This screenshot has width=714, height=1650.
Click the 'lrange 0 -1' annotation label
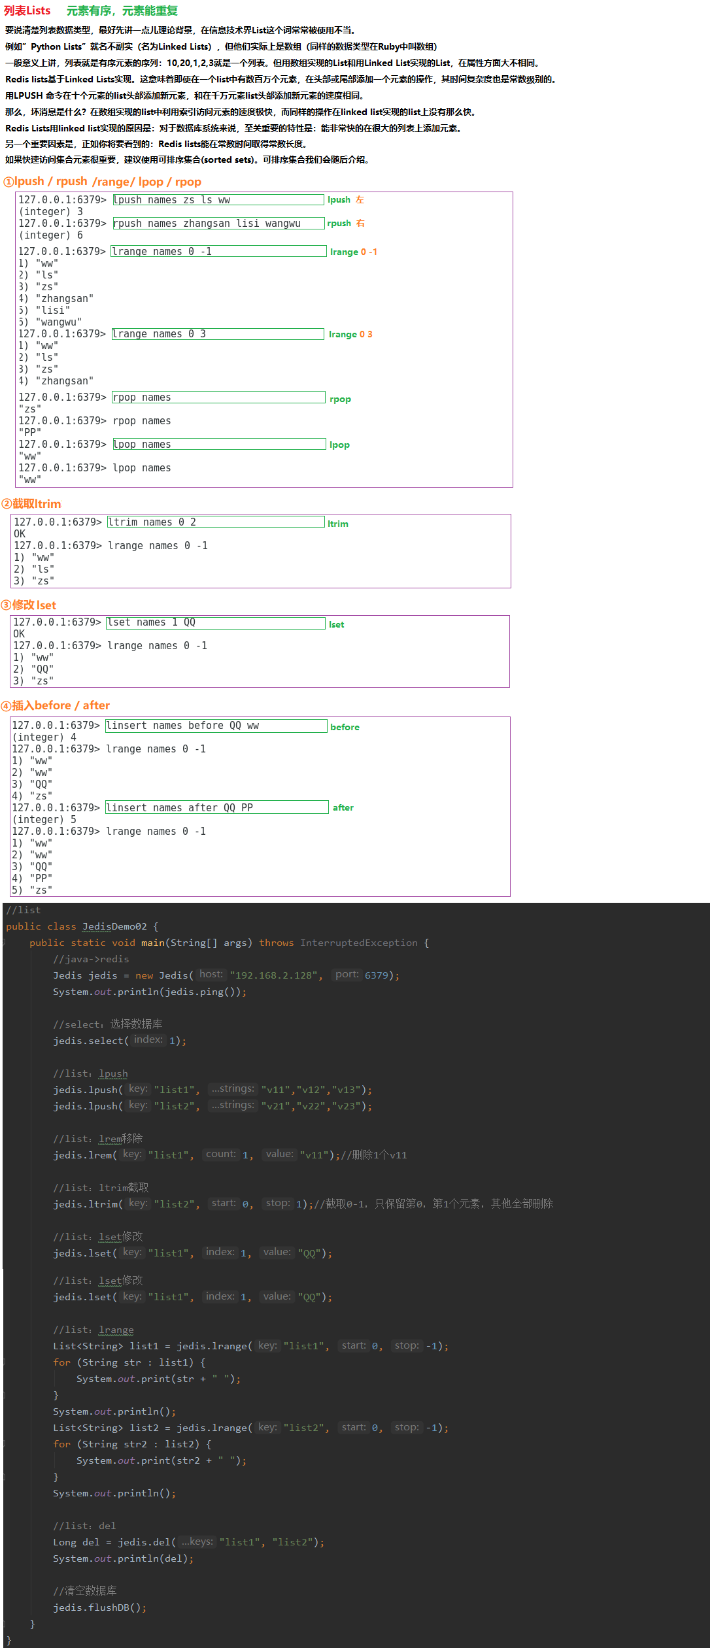click(x=353, y=252)
